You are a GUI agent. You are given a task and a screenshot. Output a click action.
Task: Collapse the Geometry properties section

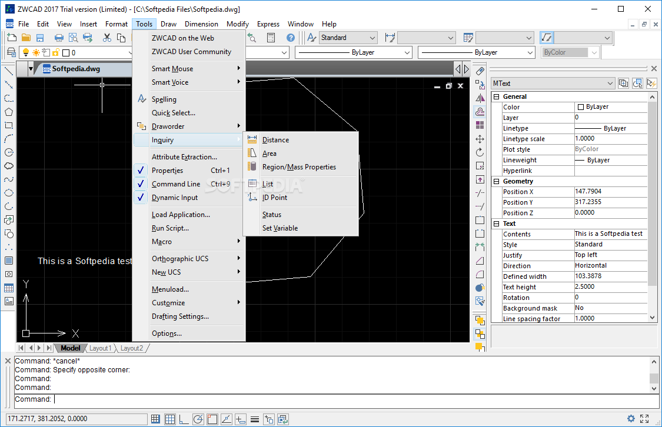coord(497,181)
